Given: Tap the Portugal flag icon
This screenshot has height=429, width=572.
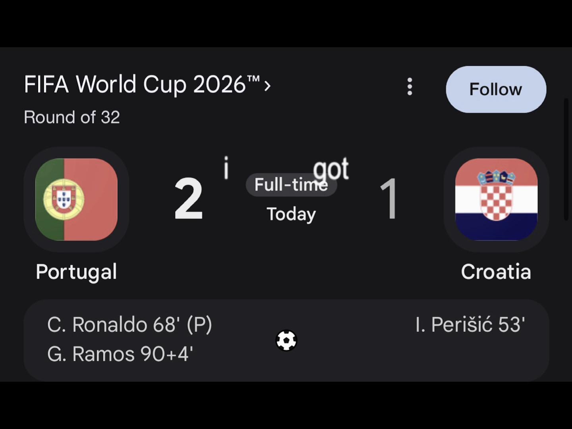Looking at the screenshot, I should pyautogui.click(x=76, y=199).
